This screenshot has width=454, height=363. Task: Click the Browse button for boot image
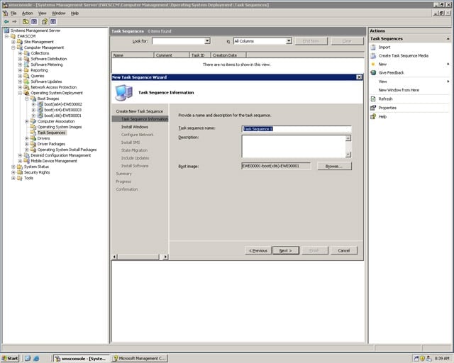334,166
